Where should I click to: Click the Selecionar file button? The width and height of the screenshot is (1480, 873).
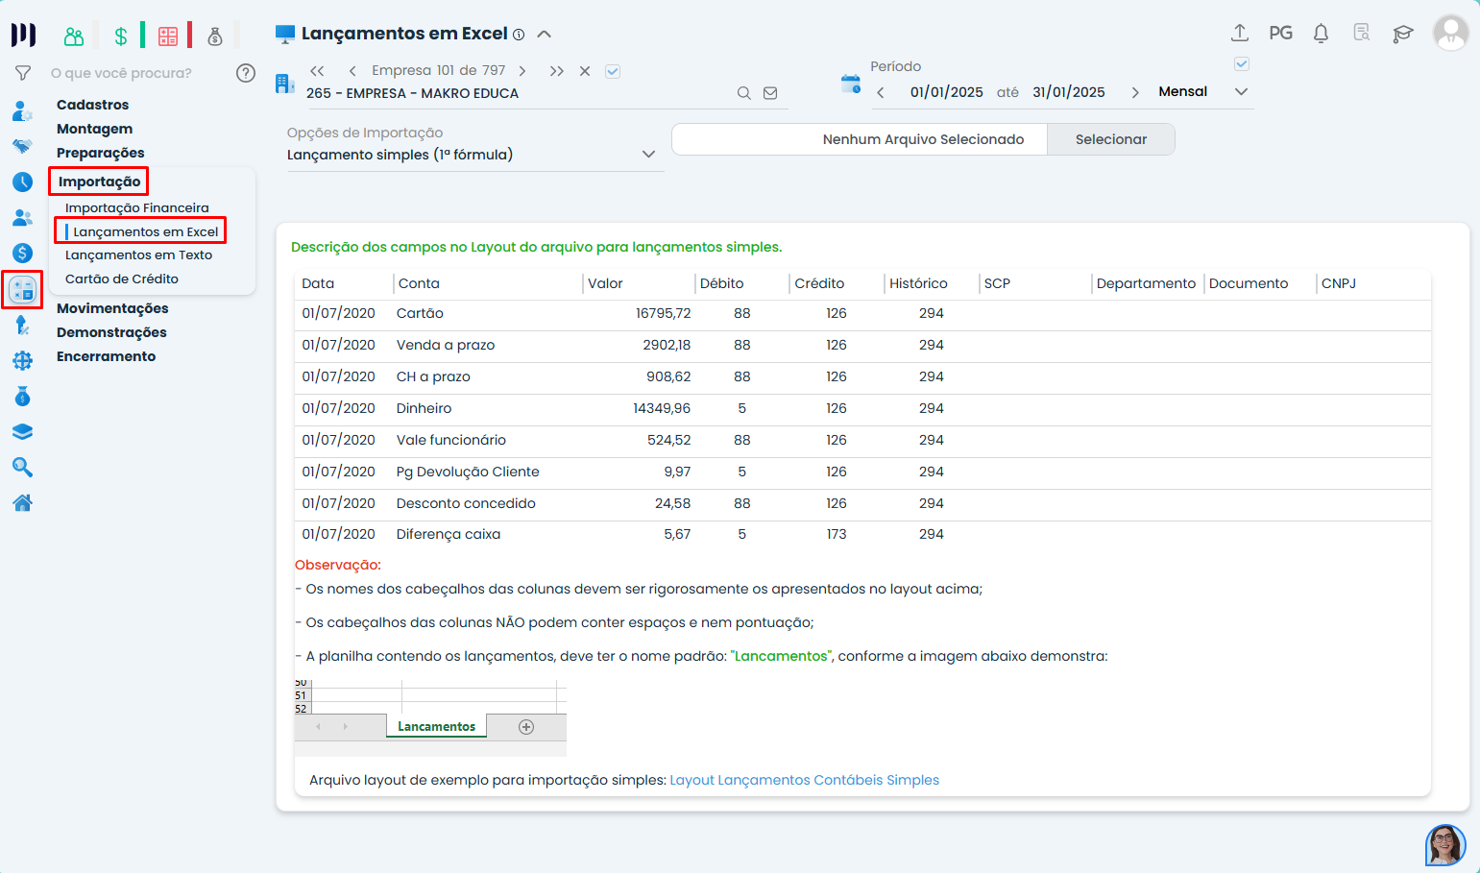[x=1110, y=139]
